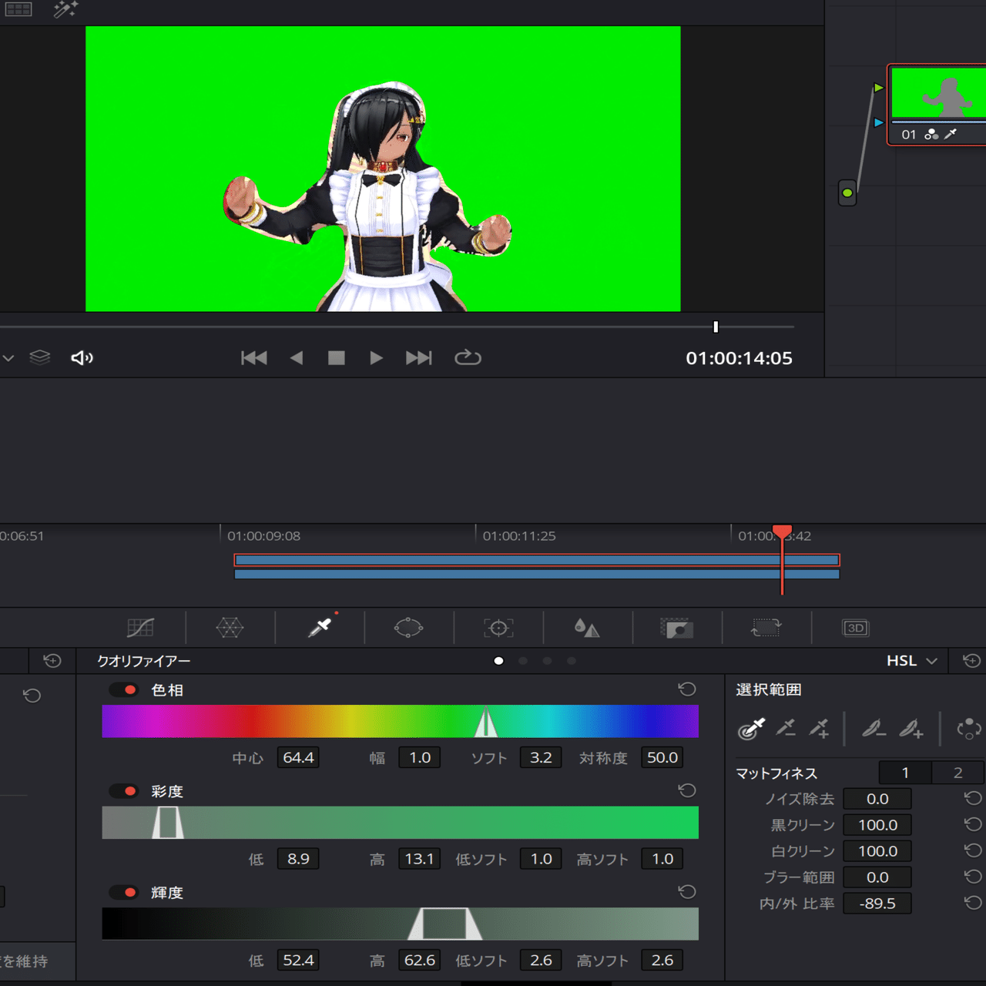This screenshot has width=986, height=986.
Task: Disable the 彩度 saturation qualifier switch
Action: [x=124, y=791]
